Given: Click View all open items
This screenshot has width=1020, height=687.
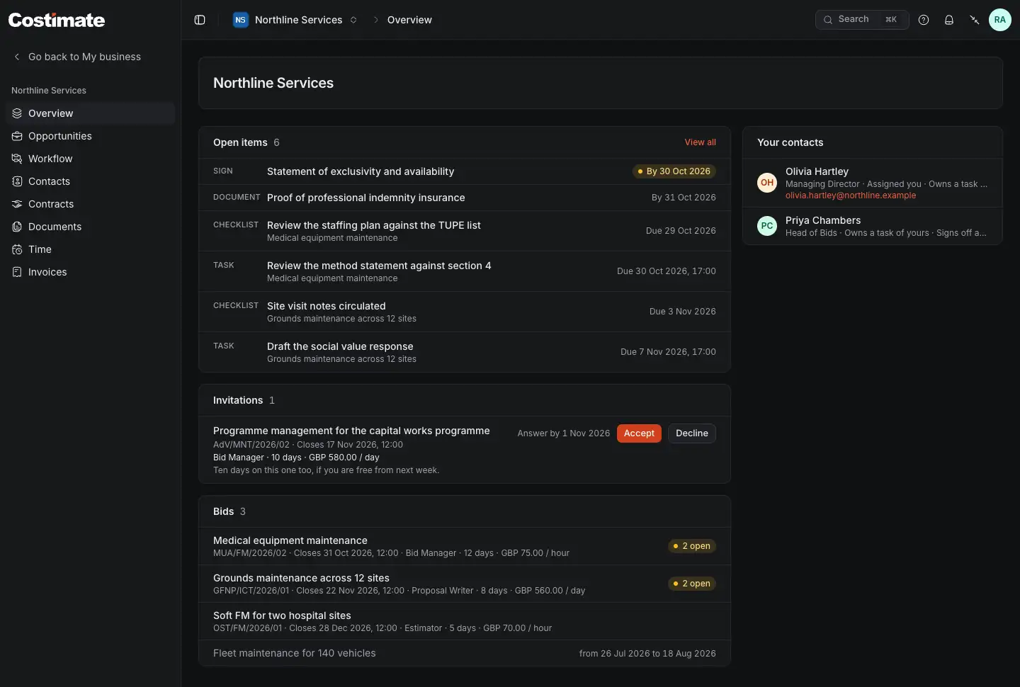Looking at the screenshot, I should click(700, 142).
